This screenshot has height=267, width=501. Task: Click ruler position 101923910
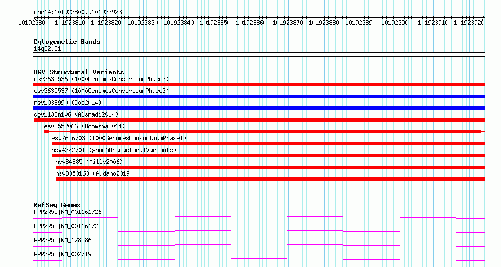pos(433,23)
